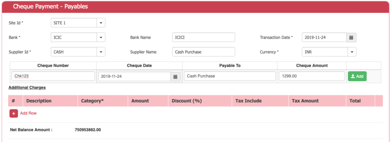Image resolution: width=390 pixels, height=142 pixels.
Task: Click the Cheque Payment - Payables title
Action: pos(51,7)
